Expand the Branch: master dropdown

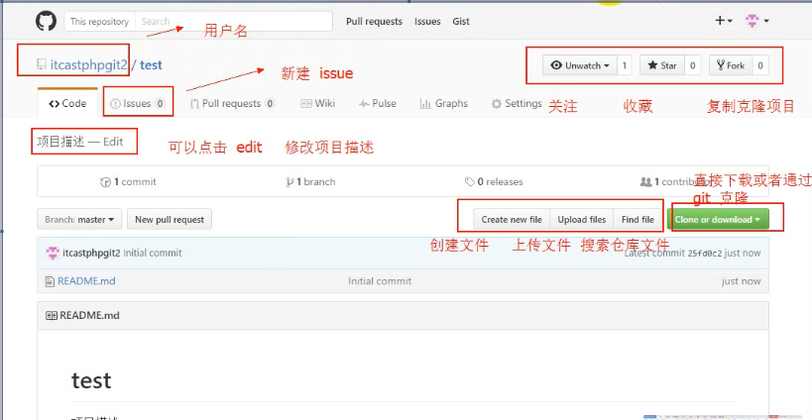tap(79, 219)
